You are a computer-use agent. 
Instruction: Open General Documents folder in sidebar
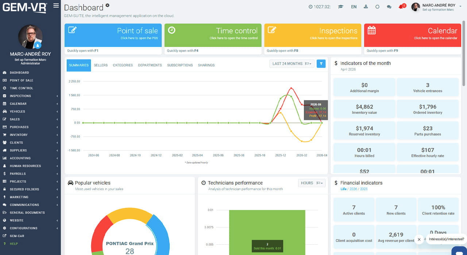click(x=24, y=212)
